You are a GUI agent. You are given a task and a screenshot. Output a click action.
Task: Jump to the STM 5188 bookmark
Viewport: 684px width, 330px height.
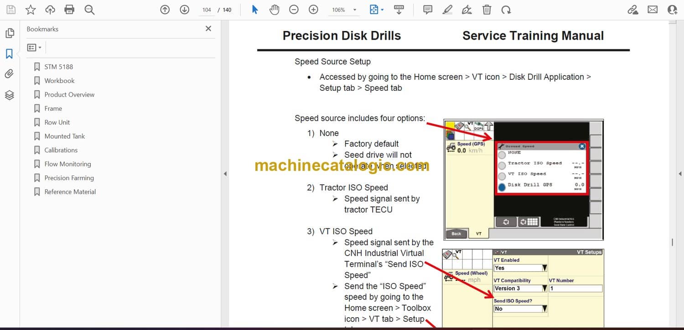coord(58,67)
